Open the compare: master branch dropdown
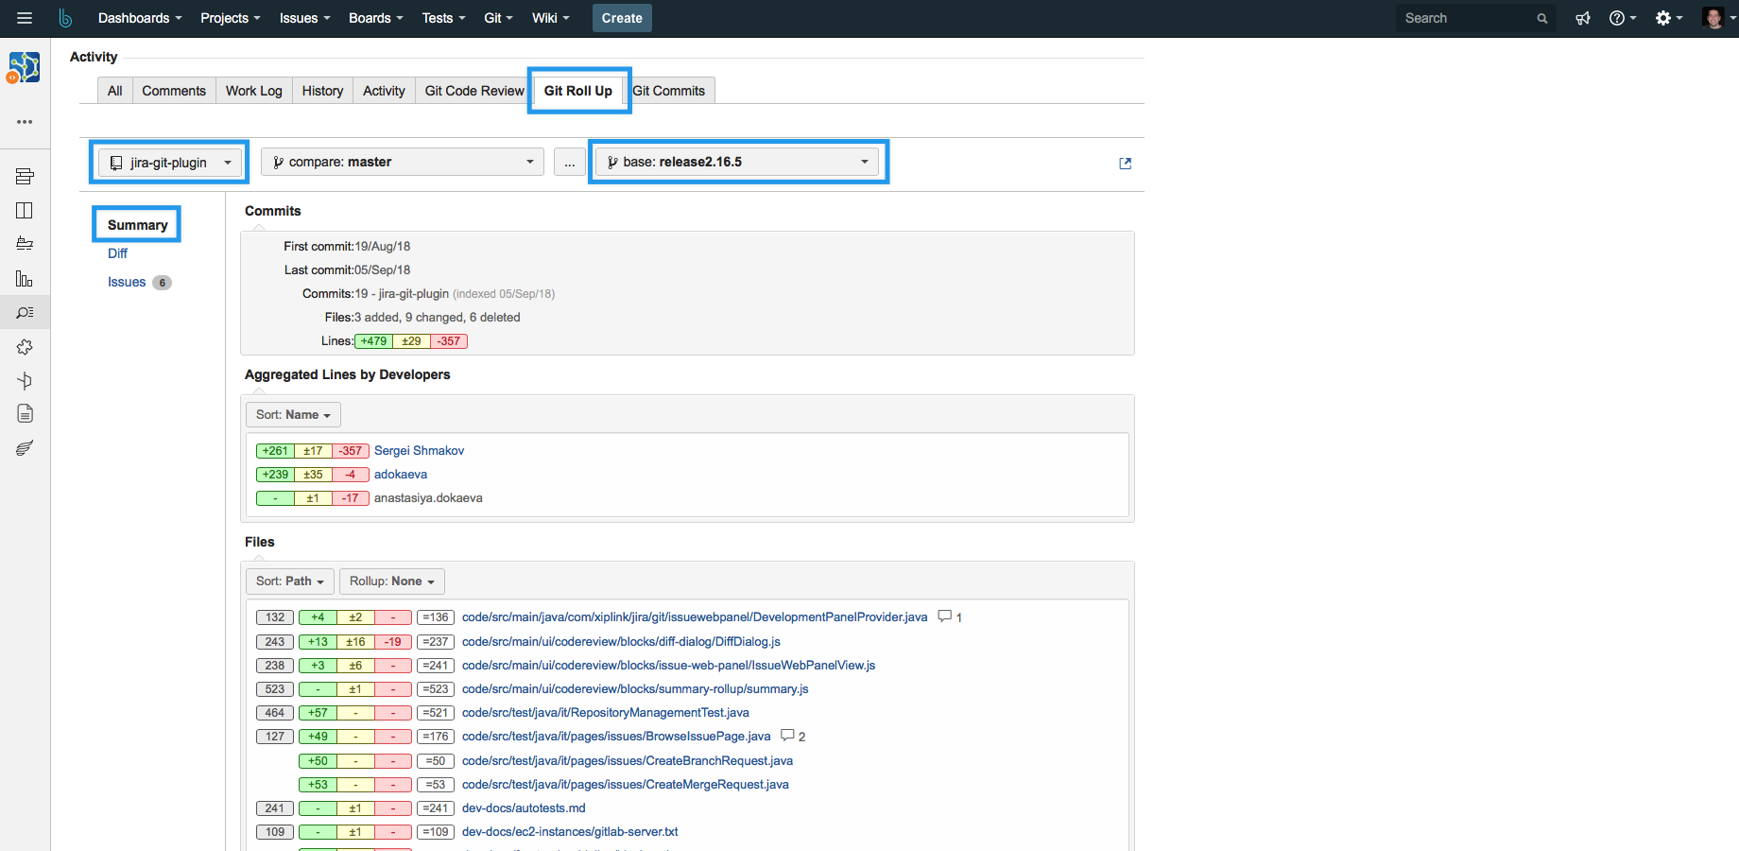Screen dimensions: 1739x851 403,163
